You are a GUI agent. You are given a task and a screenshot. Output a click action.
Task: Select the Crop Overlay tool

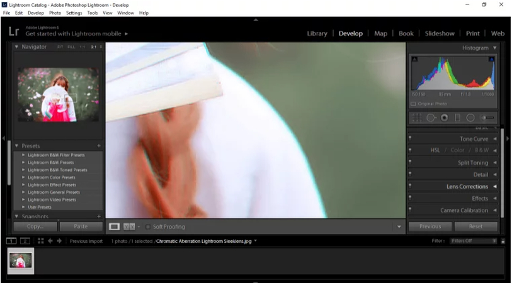417,118
